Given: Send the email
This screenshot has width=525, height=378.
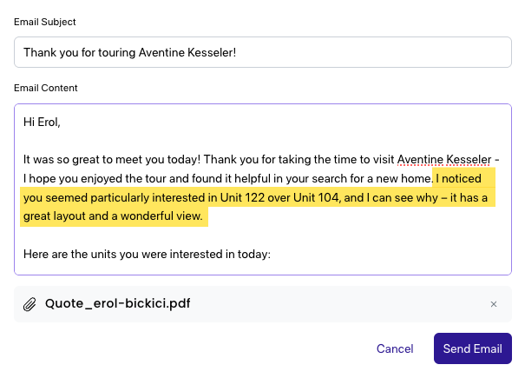Looking at the screenshot, I should pyautogui.click(x=472, y=348).
